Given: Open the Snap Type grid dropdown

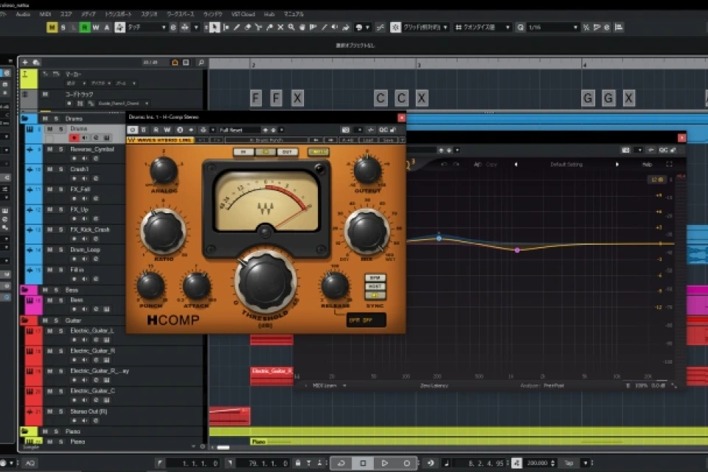Looking at the screenshot, I should [426, 27].
